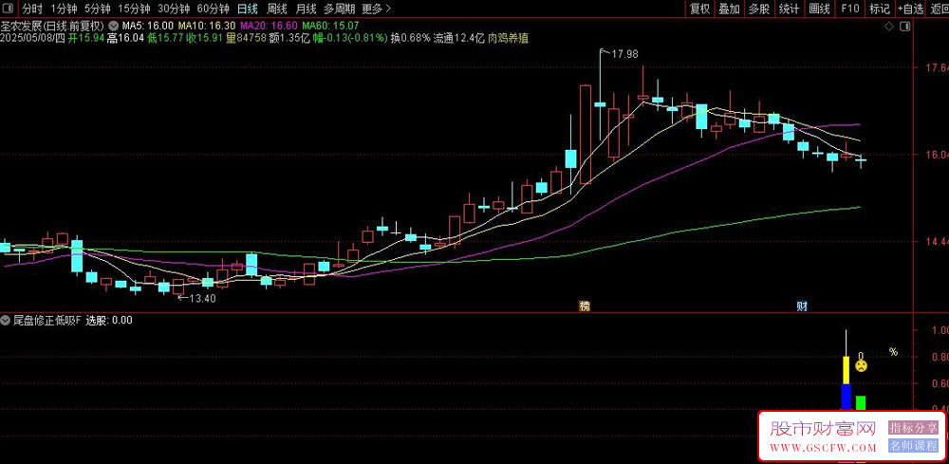The height and width of the screenshot is (464, 949).
Task: Click the 统计 statistics button
Action: 789,9
